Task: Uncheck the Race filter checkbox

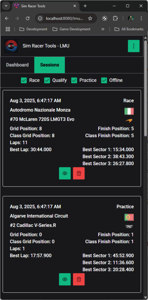Action: point(24,80)
